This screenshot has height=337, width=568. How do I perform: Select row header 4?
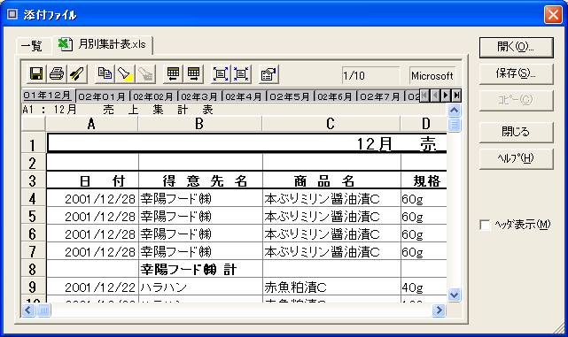pyautogui.click(x=34, y=198)
